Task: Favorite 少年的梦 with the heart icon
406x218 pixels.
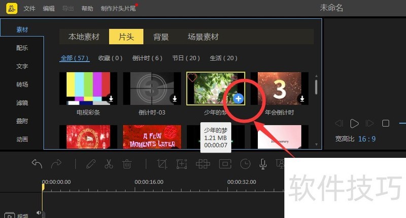Action: pyautogui.click(x=192, y=77)
